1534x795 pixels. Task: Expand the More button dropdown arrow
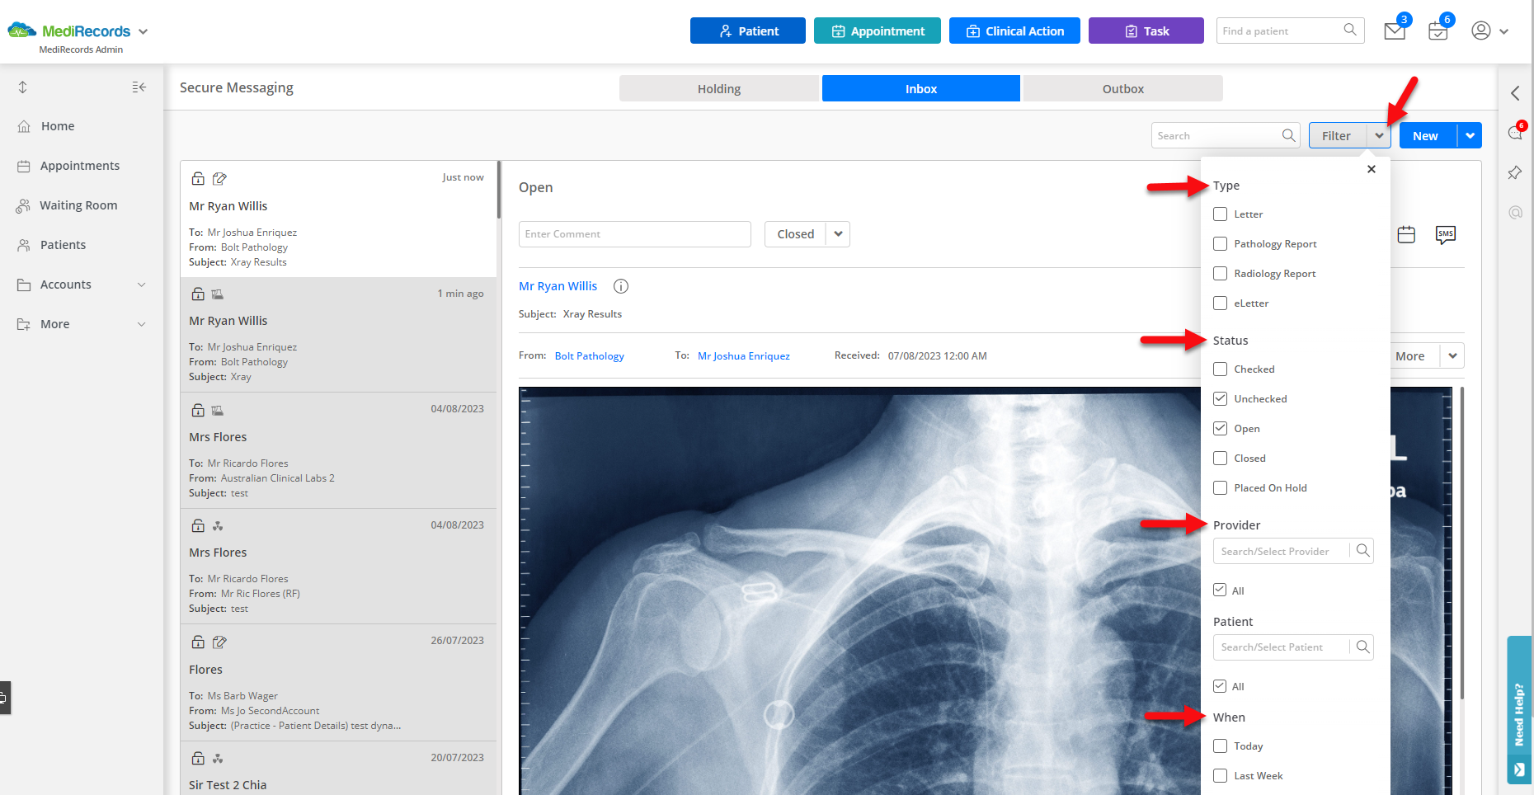(x=1452, y=355)
